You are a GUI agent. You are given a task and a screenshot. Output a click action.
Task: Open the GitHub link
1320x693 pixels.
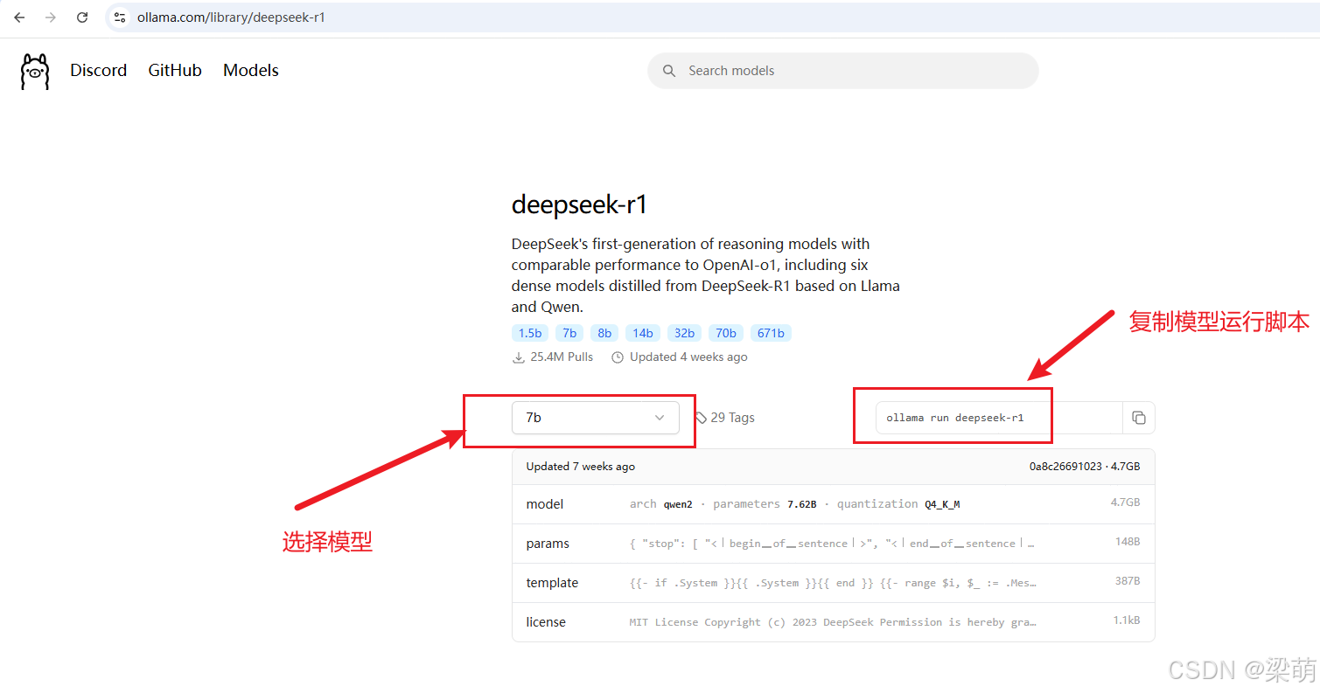[x=175, y=71]
